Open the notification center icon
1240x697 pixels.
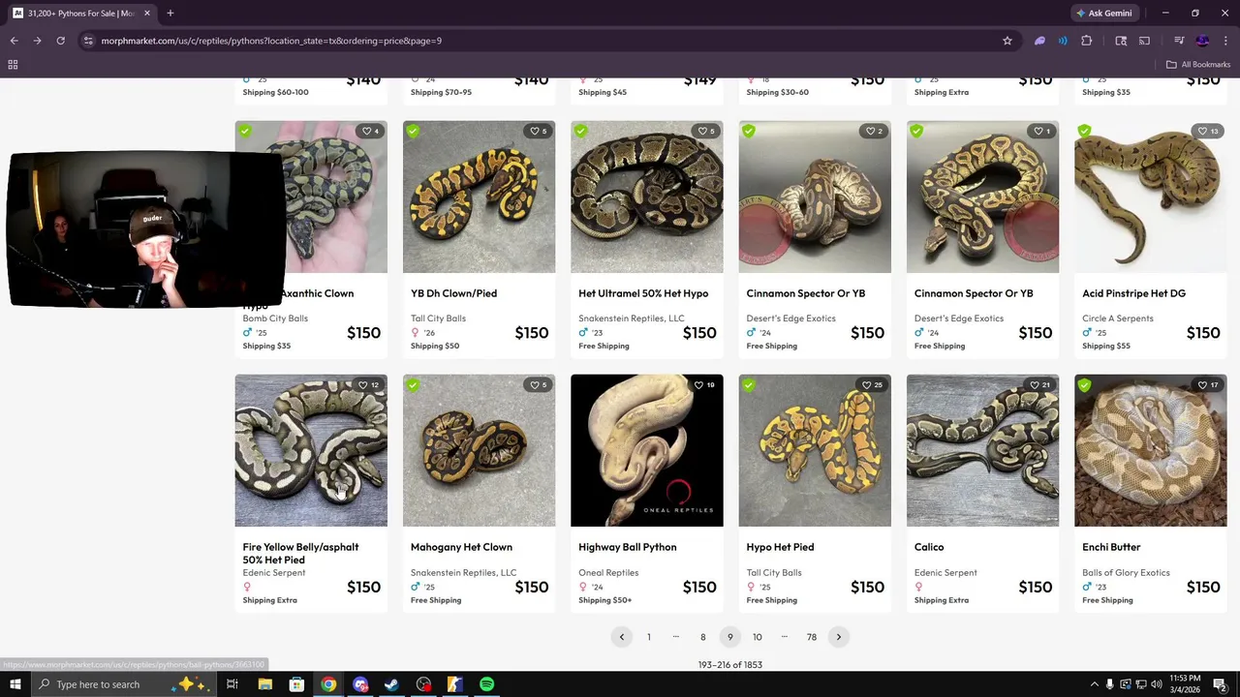click(x=1221, y=684)
